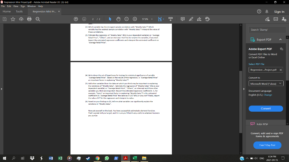Open the Find text magnifier icon
The image size is (289, 162).
[38, 19]
